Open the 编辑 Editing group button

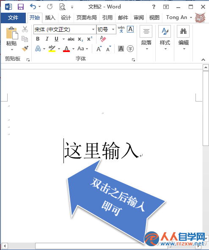(x=183, y=38)
